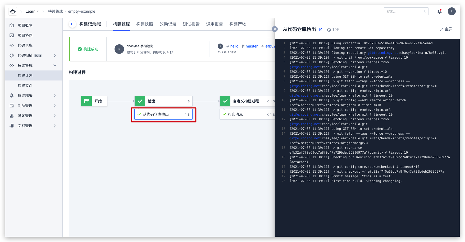Close the 从代码仓库检出 log panel
The image size is (465, 242).
(275, 29)
